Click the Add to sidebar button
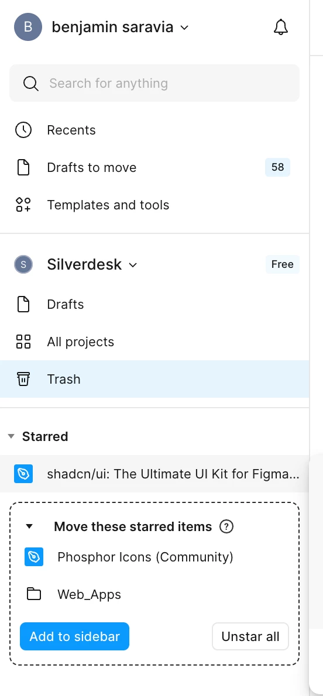This screenshot has width=323, height=696. pos(75,636)
